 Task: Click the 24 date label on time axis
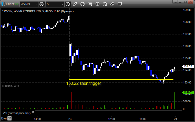176,119
